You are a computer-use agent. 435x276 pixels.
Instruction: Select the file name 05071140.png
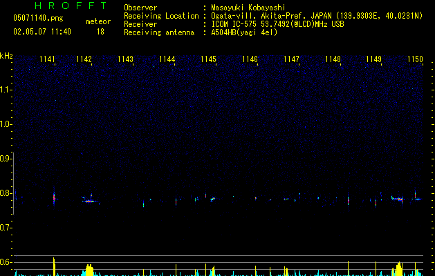[x=38, y=19]
